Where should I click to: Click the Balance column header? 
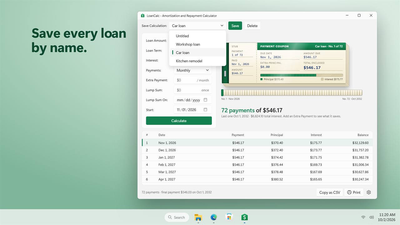click(363, 135)
